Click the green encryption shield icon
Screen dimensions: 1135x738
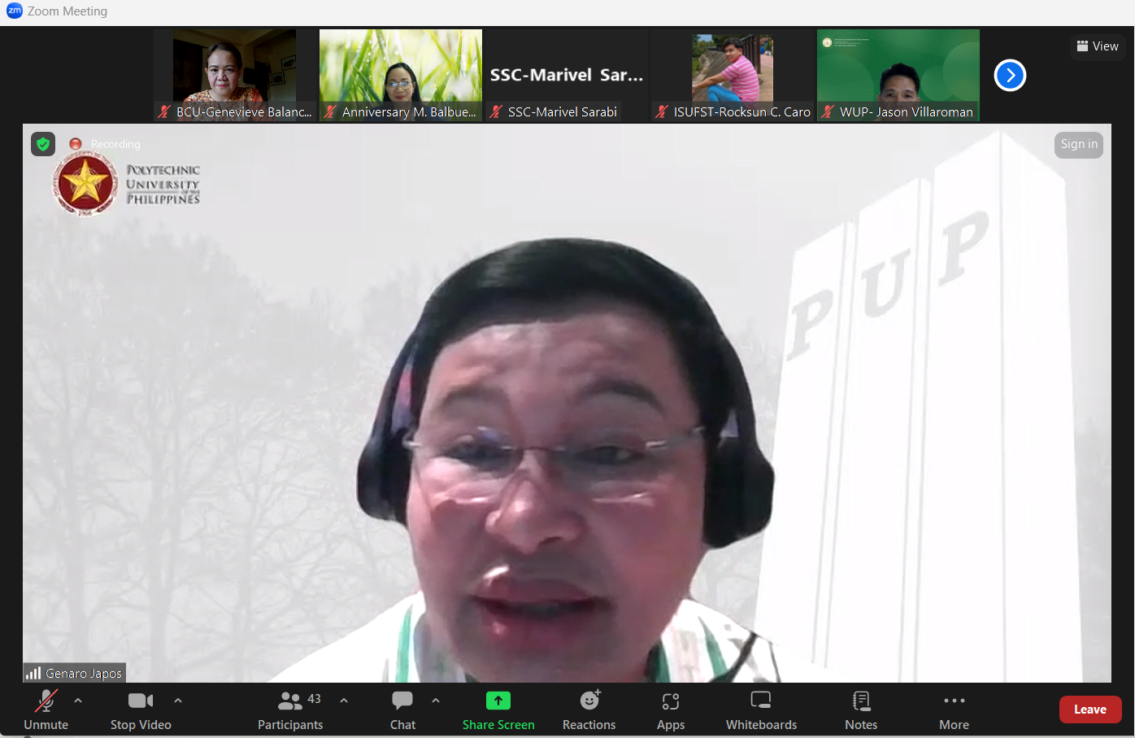pyautogui.click(x=43, y=144)
